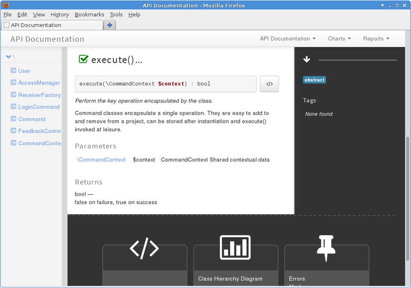Open the User class link

coord(24,71)
